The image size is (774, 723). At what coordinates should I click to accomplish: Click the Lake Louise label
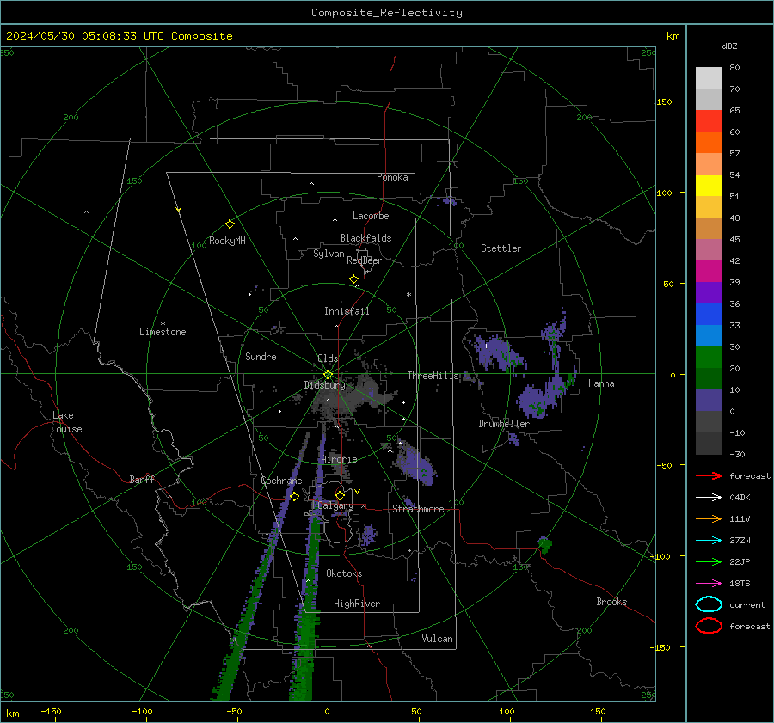click(66, 422)
